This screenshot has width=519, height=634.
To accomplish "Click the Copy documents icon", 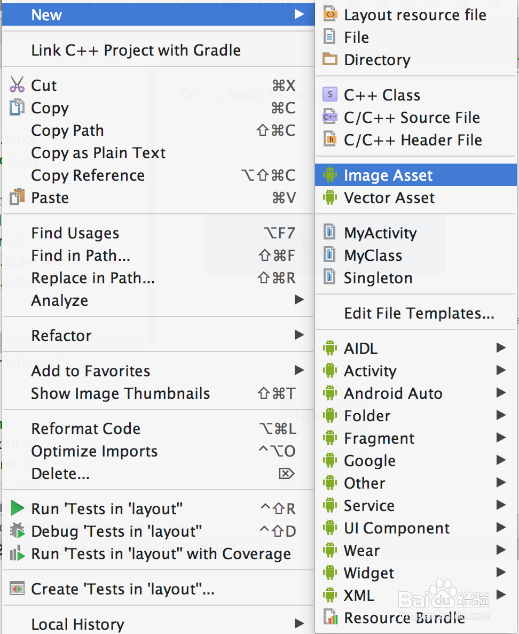I will coord(17,107).
